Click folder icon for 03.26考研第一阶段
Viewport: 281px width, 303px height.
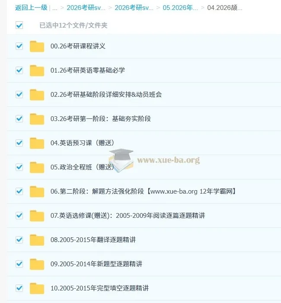pyautogui.click(x=37, y=119)
